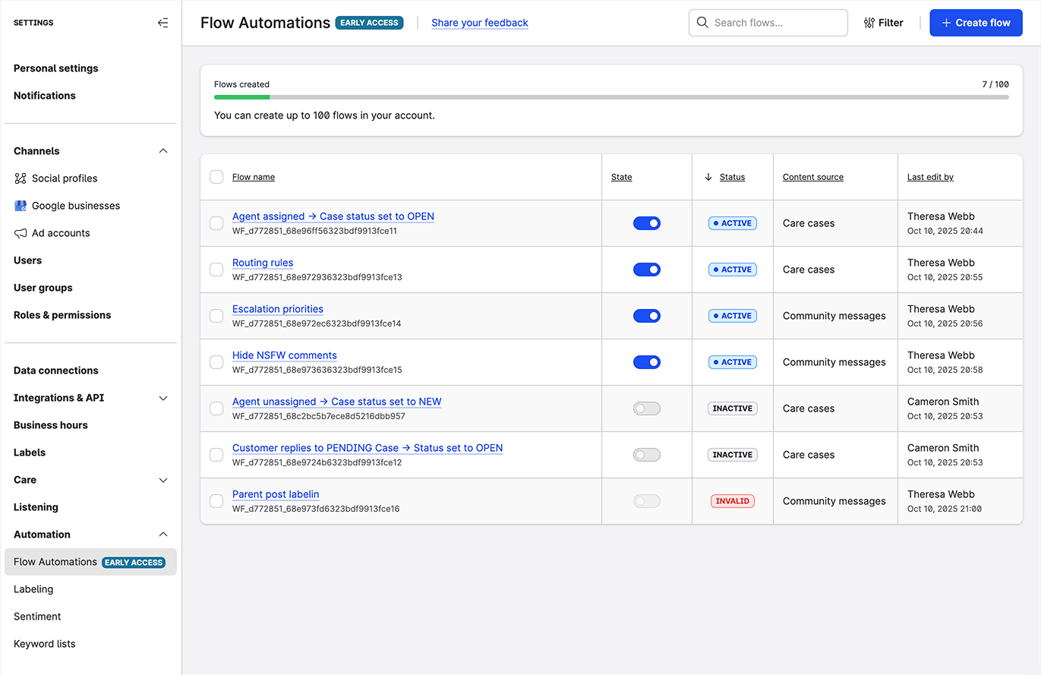Expand the Integrations & API section
Screen dimensions: 1041x675
point(162,398)
